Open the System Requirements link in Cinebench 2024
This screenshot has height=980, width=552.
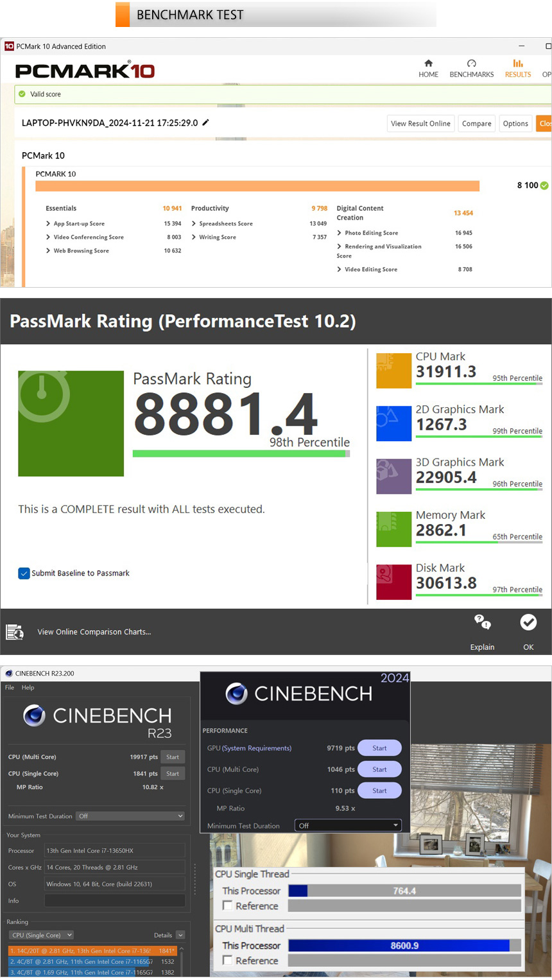click(x=257, y=748)
